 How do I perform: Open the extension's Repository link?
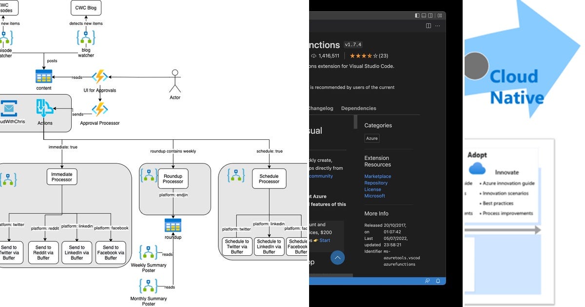click(377, 183)
